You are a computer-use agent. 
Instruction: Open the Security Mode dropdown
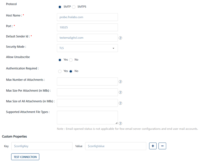click(x=87, y=48)
